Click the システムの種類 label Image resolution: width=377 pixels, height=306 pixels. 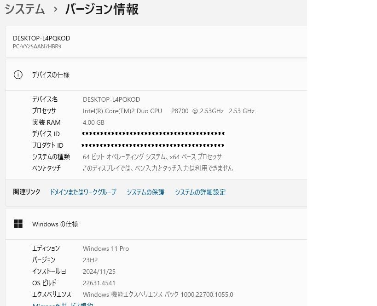[x=51, y=157]
